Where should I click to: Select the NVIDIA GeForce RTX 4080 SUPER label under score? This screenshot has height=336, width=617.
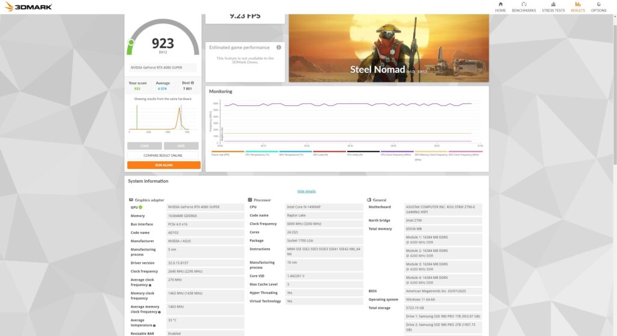163,67
